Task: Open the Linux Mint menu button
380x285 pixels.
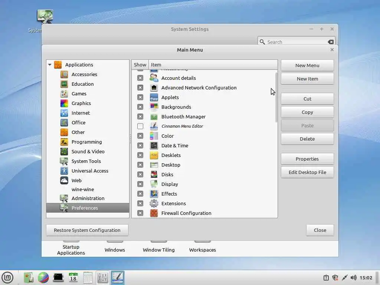Action: click(x=7, y=278)
